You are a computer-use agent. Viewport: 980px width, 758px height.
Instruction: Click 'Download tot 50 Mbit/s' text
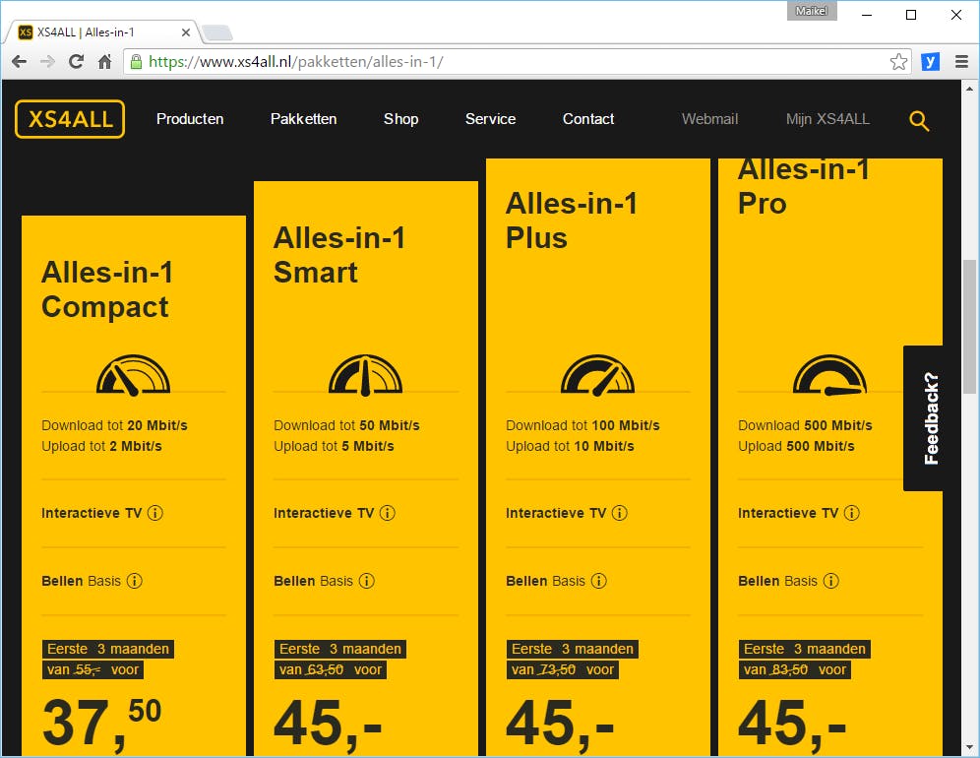(346, 425)
